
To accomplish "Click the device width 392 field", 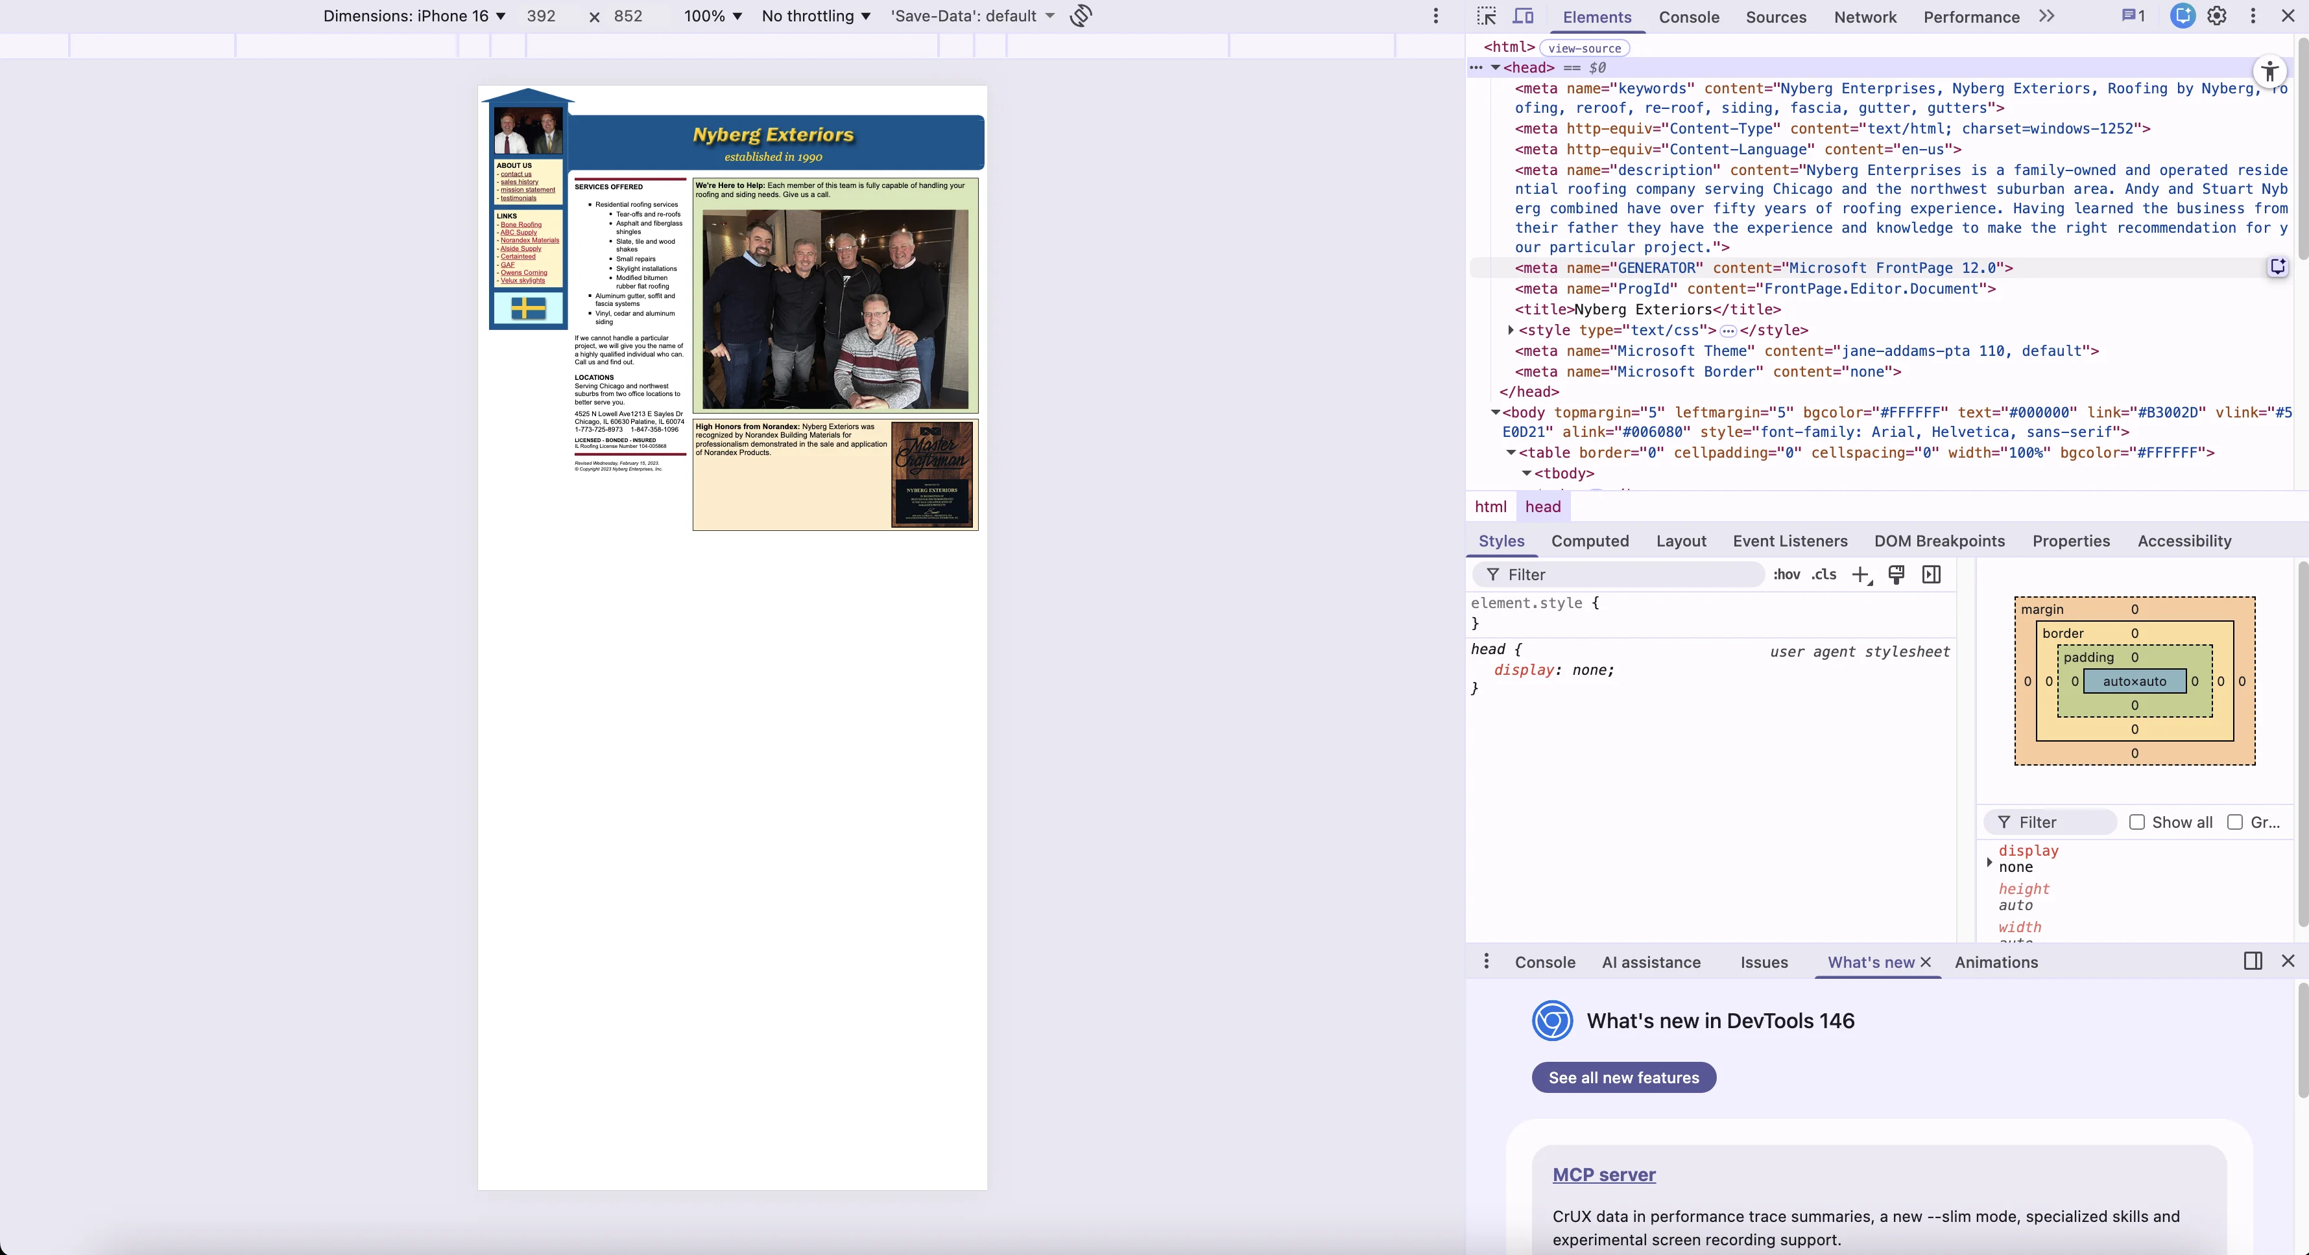I will [542, 16].
